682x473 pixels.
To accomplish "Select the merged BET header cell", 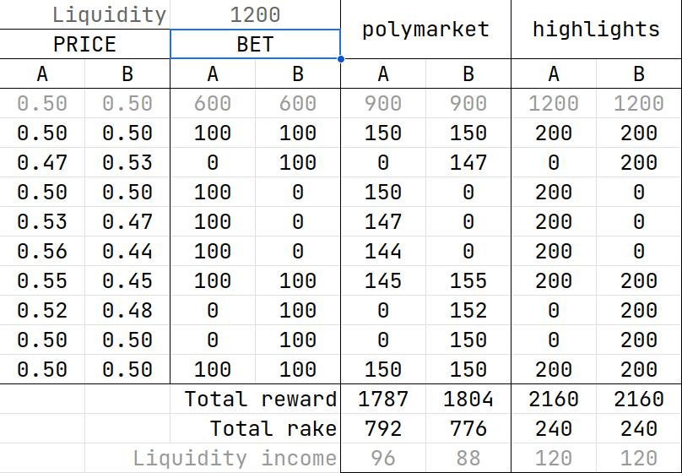I will 255,44.
